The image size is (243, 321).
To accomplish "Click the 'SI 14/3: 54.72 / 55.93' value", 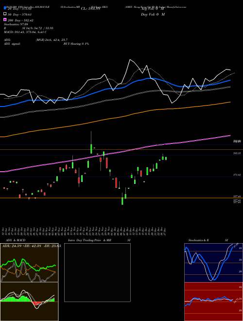I will tap(38, 28).
